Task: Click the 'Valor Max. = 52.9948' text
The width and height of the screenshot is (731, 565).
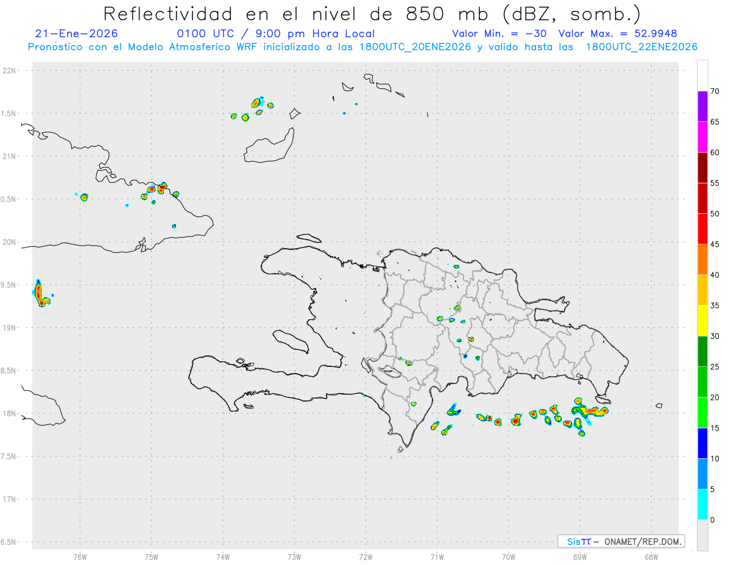Action: [618, 34]
